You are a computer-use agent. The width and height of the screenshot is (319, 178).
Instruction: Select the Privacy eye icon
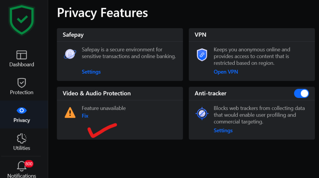point(22,111)
